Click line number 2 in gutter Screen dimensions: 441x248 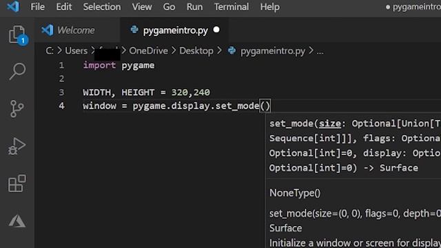[61, 79]
